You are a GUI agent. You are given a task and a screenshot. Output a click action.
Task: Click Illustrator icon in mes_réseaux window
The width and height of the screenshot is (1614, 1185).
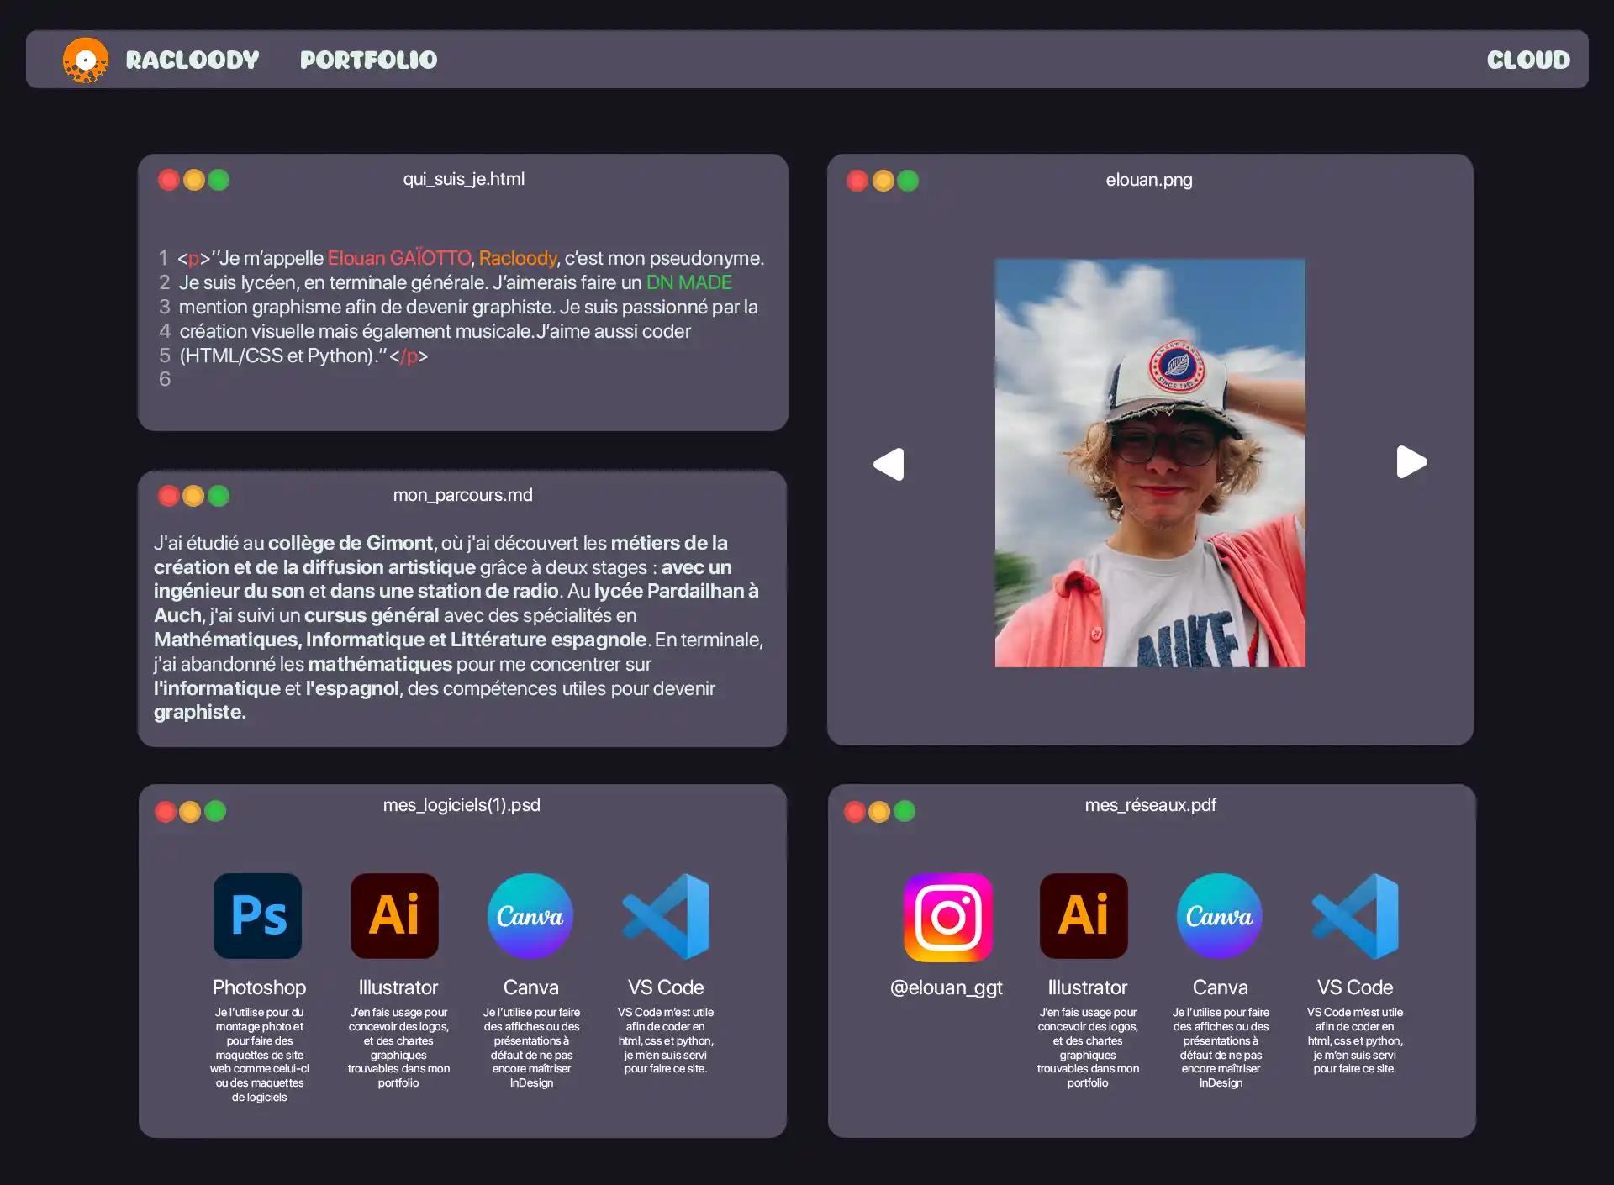point(1084,916)
